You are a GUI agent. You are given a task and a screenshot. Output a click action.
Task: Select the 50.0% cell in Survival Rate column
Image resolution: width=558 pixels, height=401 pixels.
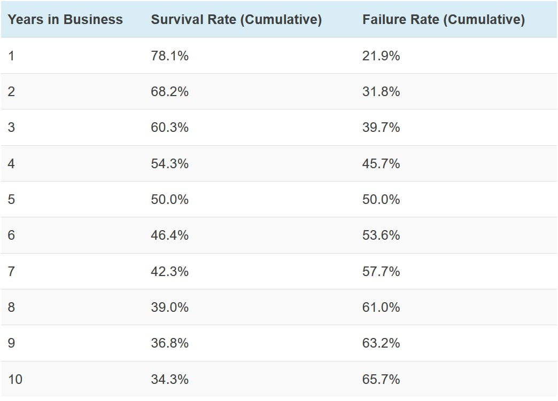(x=169, y=199)
